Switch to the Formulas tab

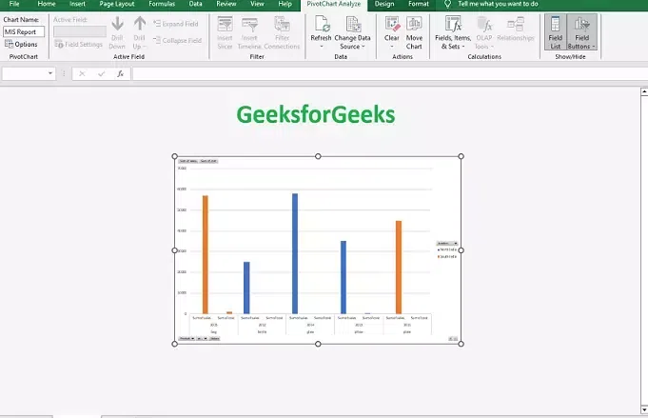click(162, 4)
